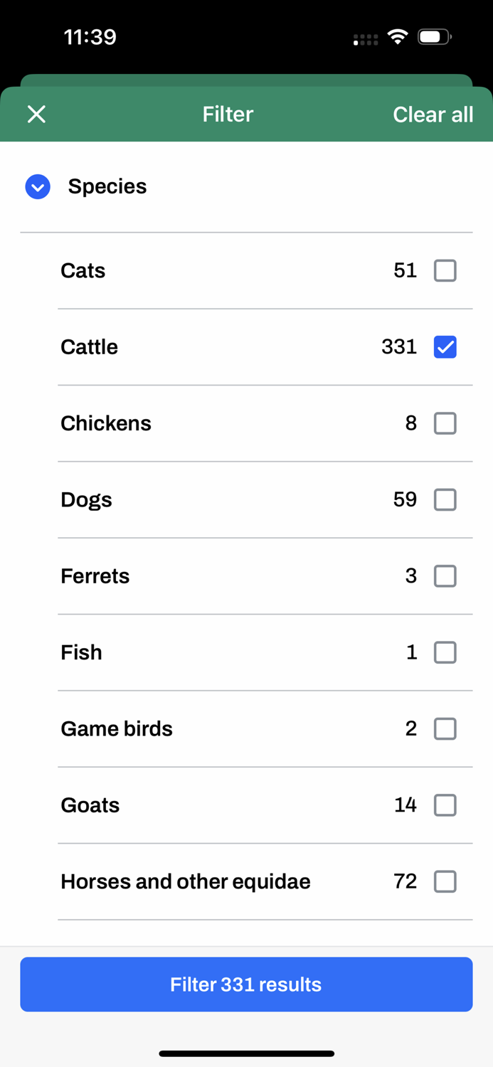Tick the Dogs checkbox
The image size is (493, 1067).
coord(445,499)
